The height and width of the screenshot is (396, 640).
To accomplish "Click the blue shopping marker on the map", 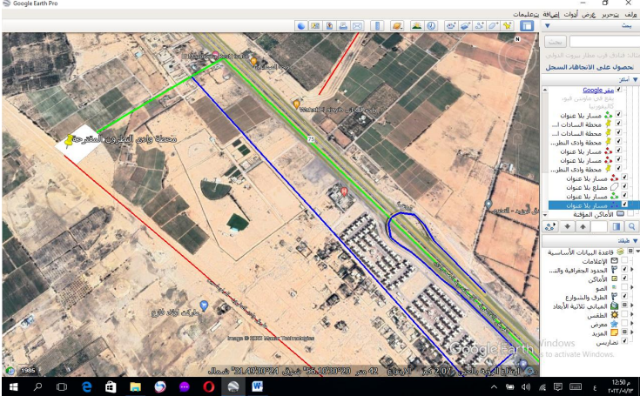I will pyautogui.click(x=204, y=305).
